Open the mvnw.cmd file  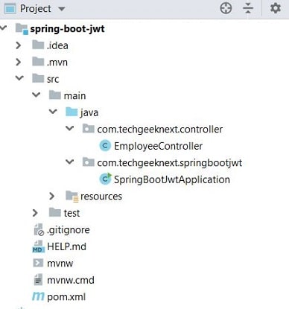71,280
